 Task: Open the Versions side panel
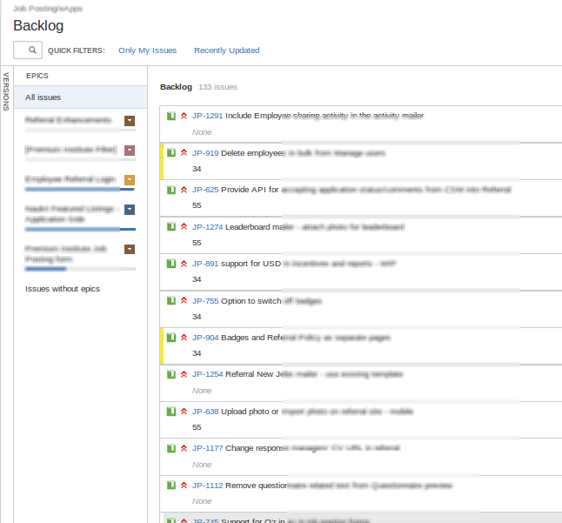pos(6,91)
